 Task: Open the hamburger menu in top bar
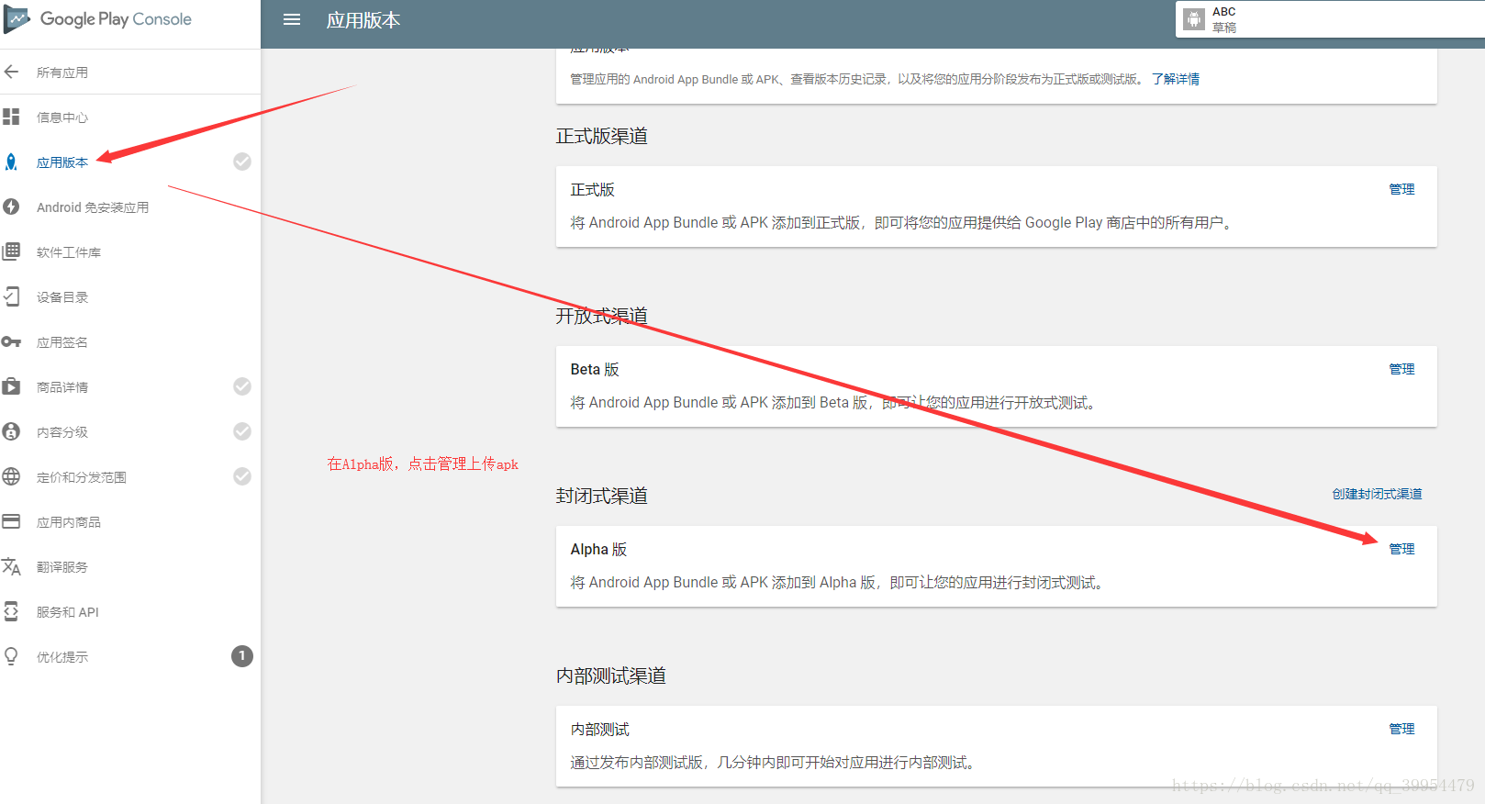[292, 19]
